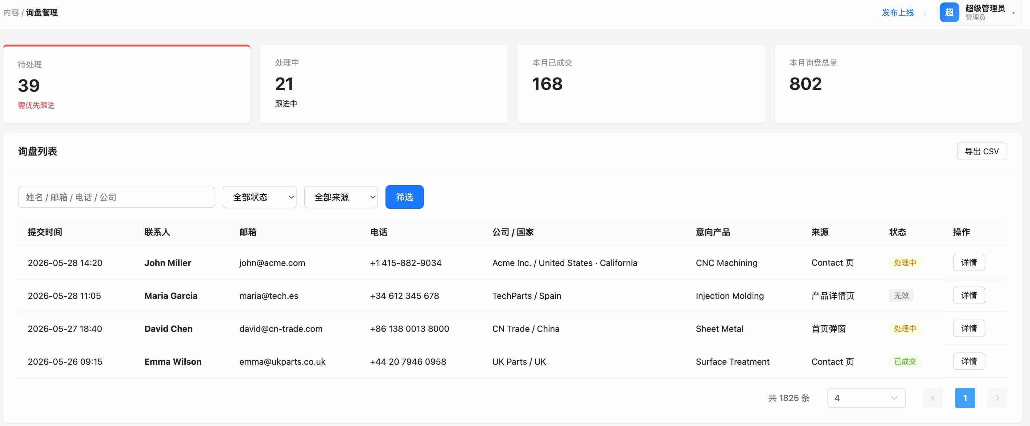Click the phone +86 138 0013 8000
This screenshot has height=426, width=1030.
coord(410,329)
